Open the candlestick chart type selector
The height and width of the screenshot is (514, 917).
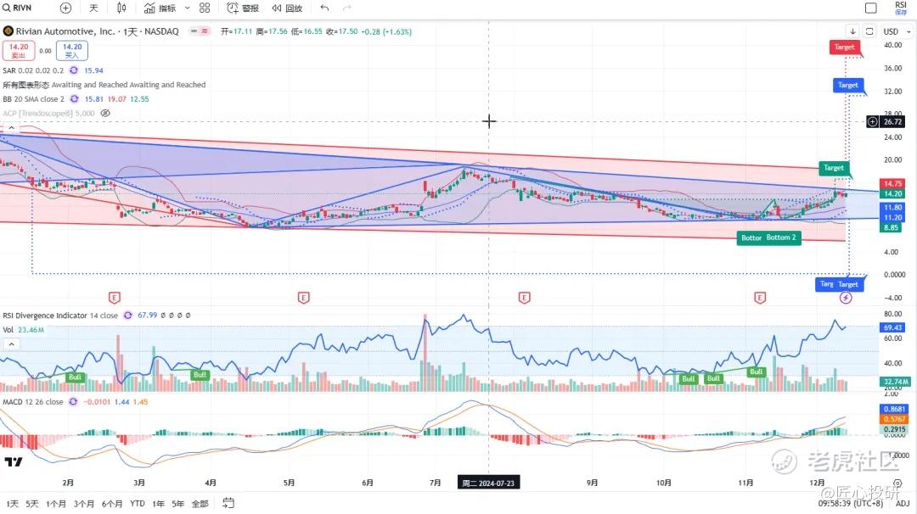(121, 8)
